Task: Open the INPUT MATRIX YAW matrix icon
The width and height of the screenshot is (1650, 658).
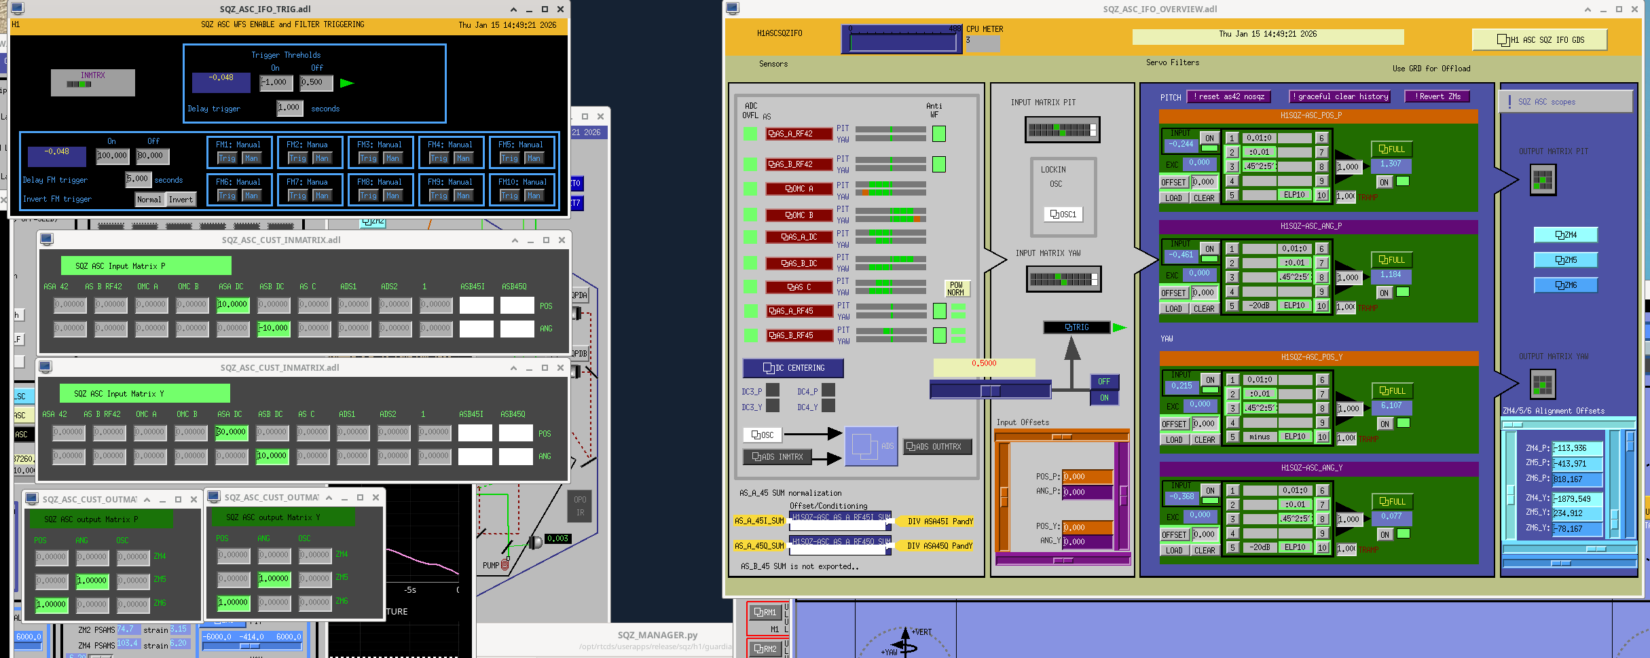Action: 1063,278
